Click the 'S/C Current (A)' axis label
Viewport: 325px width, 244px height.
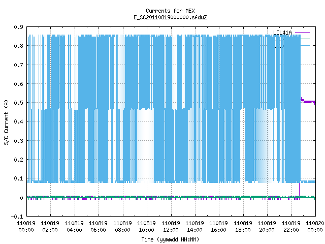click(7, 122)
